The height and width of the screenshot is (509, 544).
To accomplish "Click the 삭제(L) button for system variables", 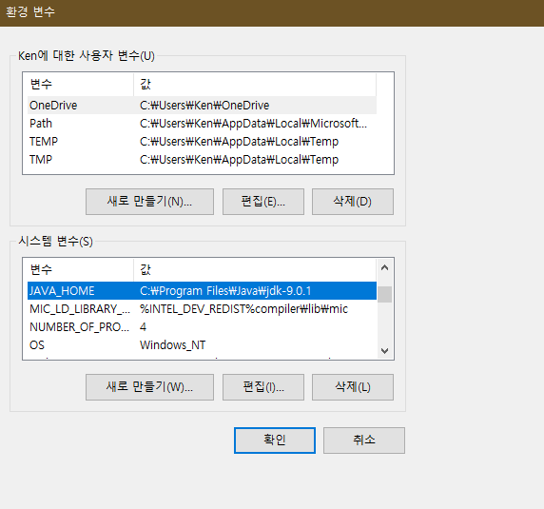I will (353, 387).
